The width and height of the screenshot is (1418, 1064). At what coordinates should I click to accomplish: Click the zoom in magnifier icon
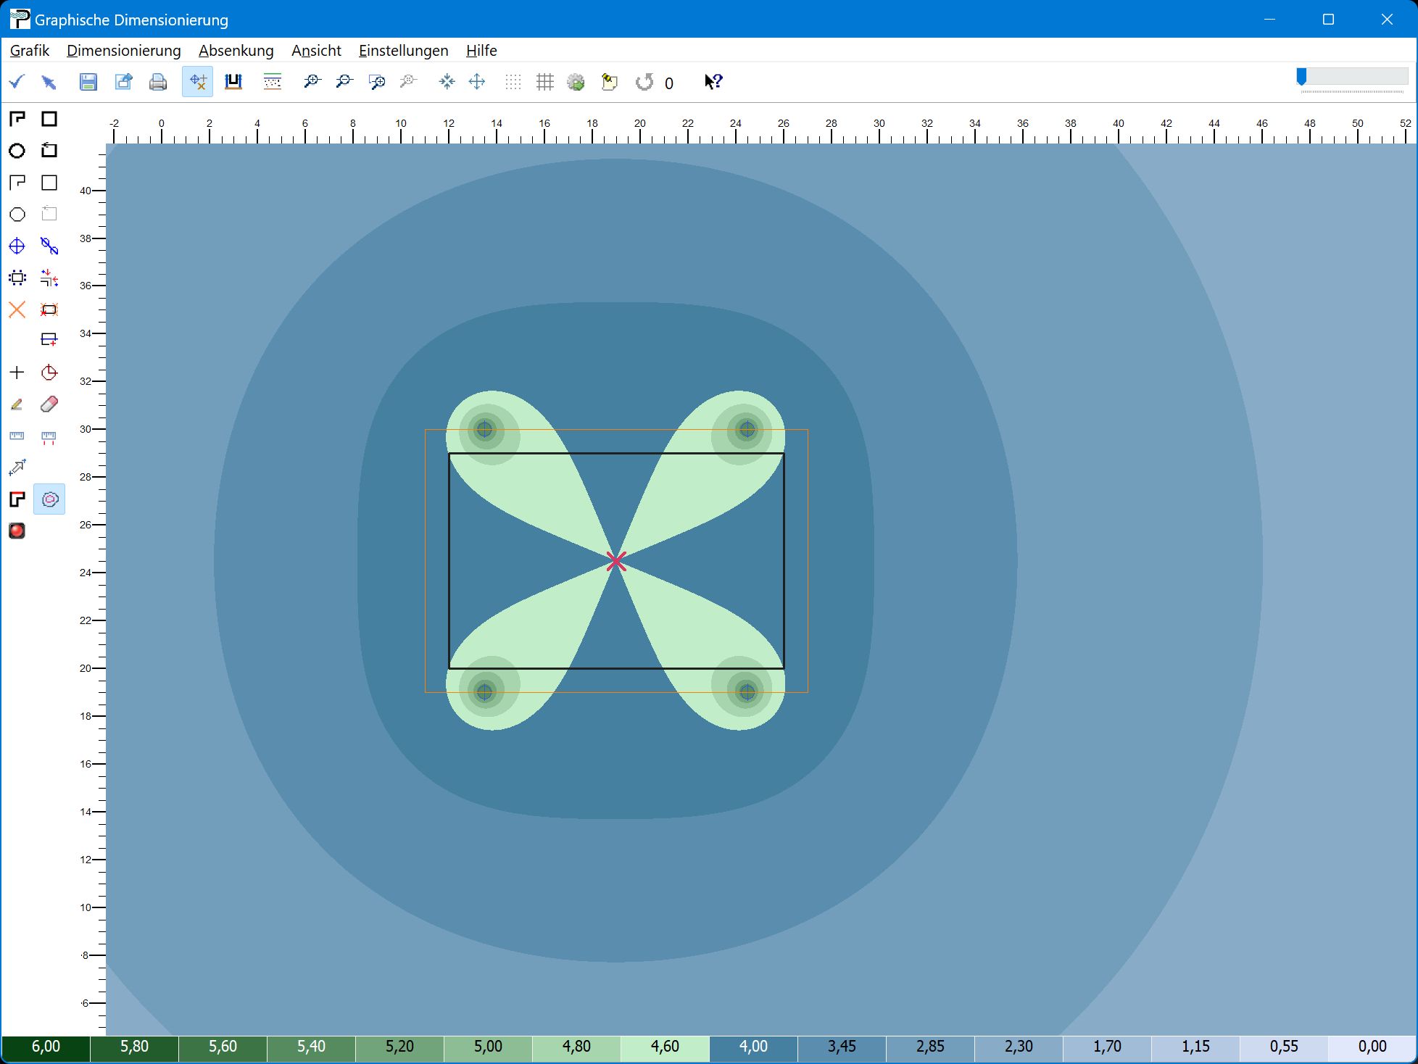[312, 82]
